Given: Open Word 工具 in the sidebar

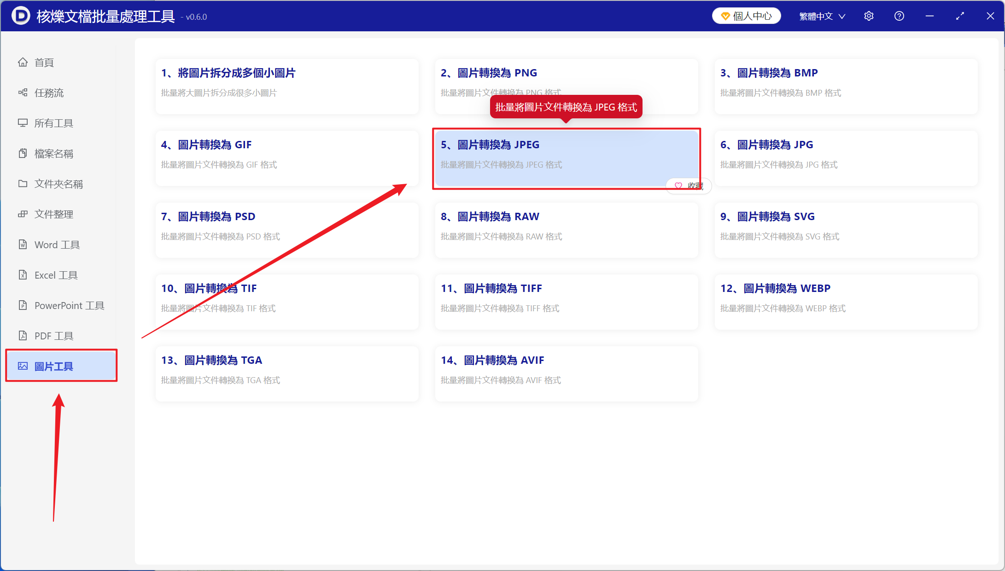Looking at the screenshot, I should pos(62,245).
